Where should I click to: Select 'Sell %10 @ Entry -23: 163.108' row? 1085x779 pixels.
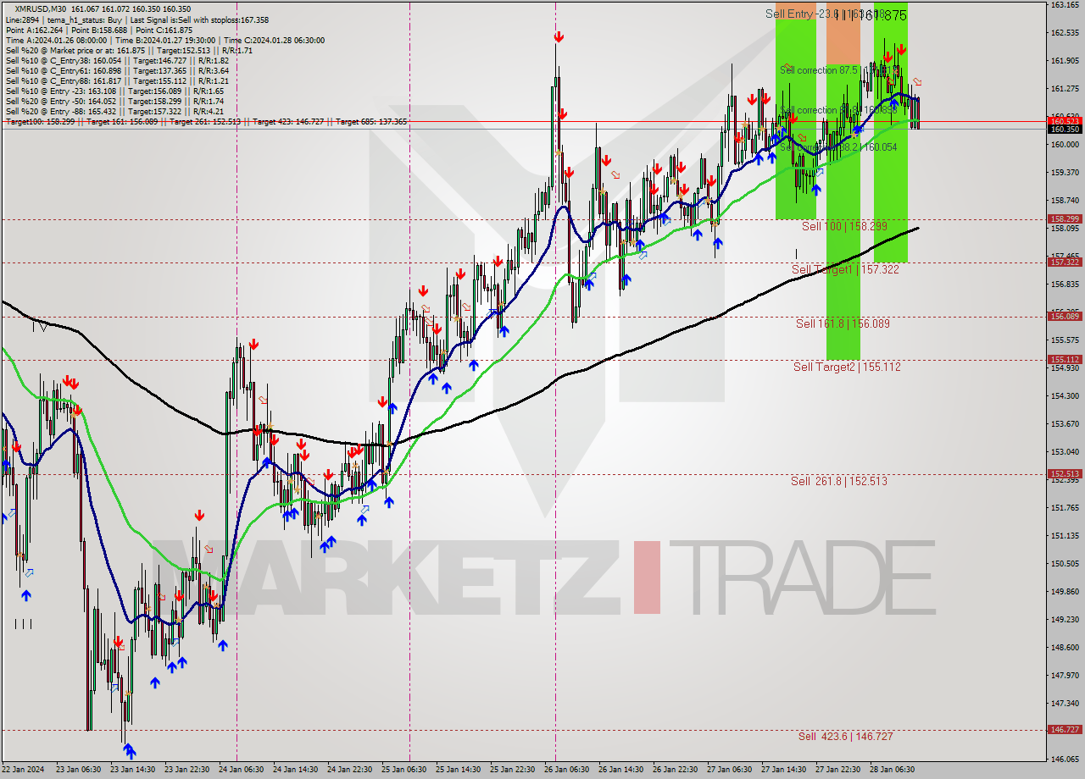(114, 91)
